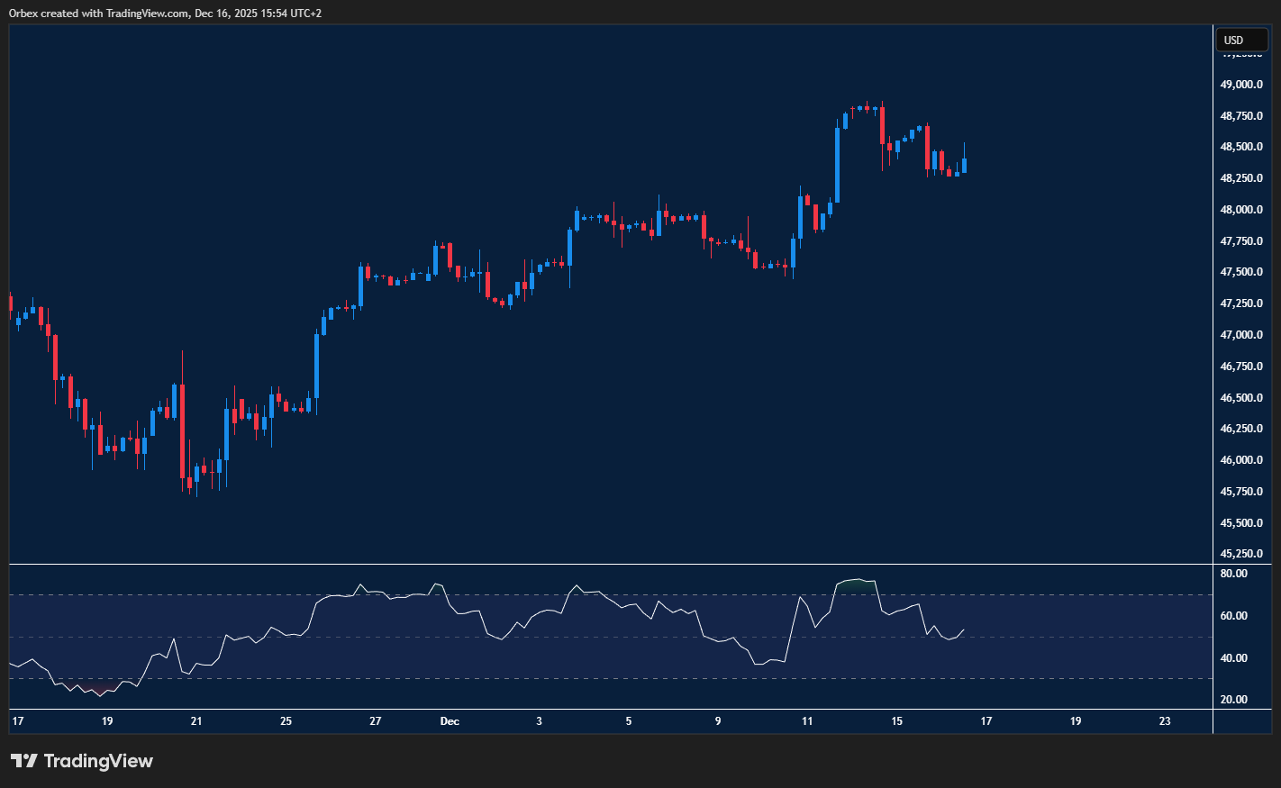Select the 21 date label on time axis
The width and height of the screenshot is (1281, 788).
click(x=196, y=721)
